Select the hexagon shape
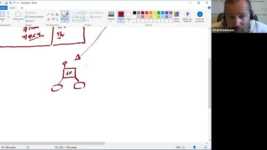Viewport: 267px width, 150px height. point(81,20)
